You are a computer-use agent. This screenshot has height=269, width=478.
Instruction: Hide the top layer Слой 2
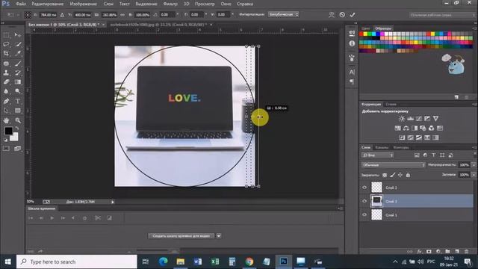pyautogui.click(x=364, y=188)
